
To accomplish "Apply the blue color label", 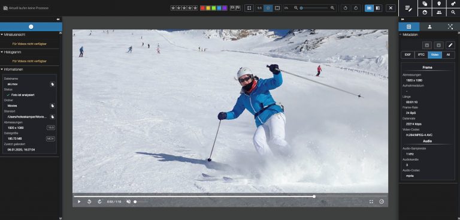I will (219, 8).
